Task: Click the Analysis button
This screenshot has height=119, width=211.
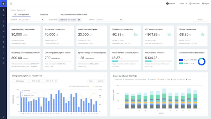Action: [200, 20]
